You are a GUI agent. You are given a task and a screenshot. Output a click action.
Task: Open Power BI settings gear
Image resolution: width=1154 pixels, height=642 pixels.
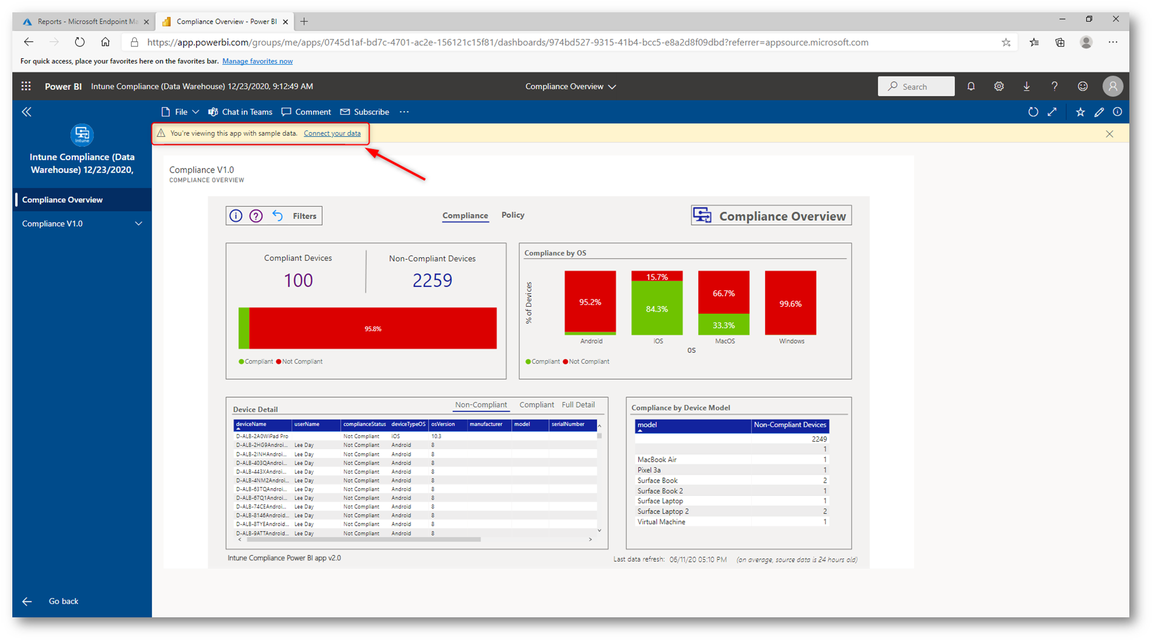pos(998,86)
